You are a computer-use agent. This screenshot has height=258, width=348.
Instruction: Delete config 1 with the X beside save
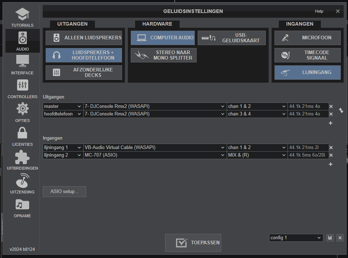coord(340,238)
